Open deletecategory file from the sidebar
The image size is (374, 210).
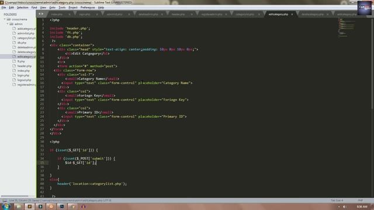pyautogui.click(x=26, y=52)
